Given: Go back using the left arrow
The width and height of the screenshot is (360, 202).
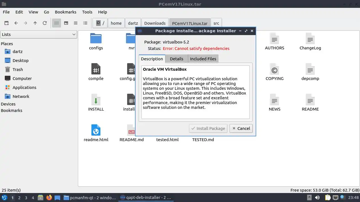Looking at the screenshot, I should 16,23.
